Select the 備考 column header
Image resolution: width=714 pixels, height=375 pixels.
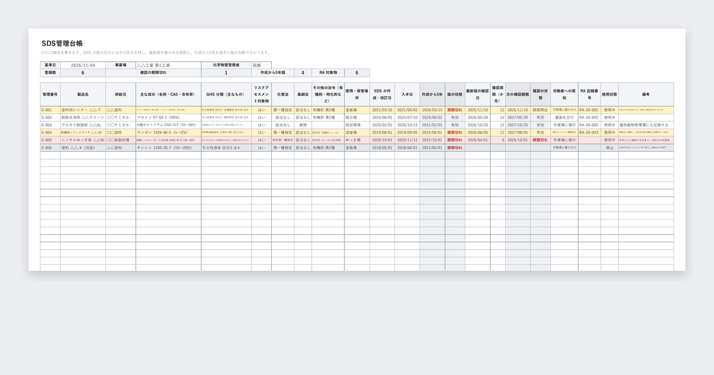pos(646,94)
